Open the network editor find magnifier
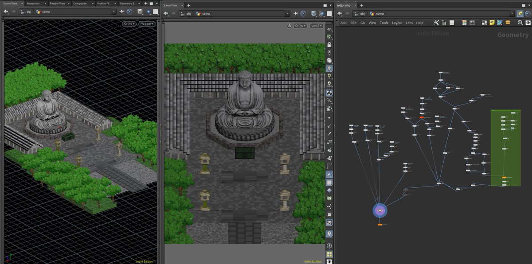This screenshot has width=532, height=264. click(520, 23)
